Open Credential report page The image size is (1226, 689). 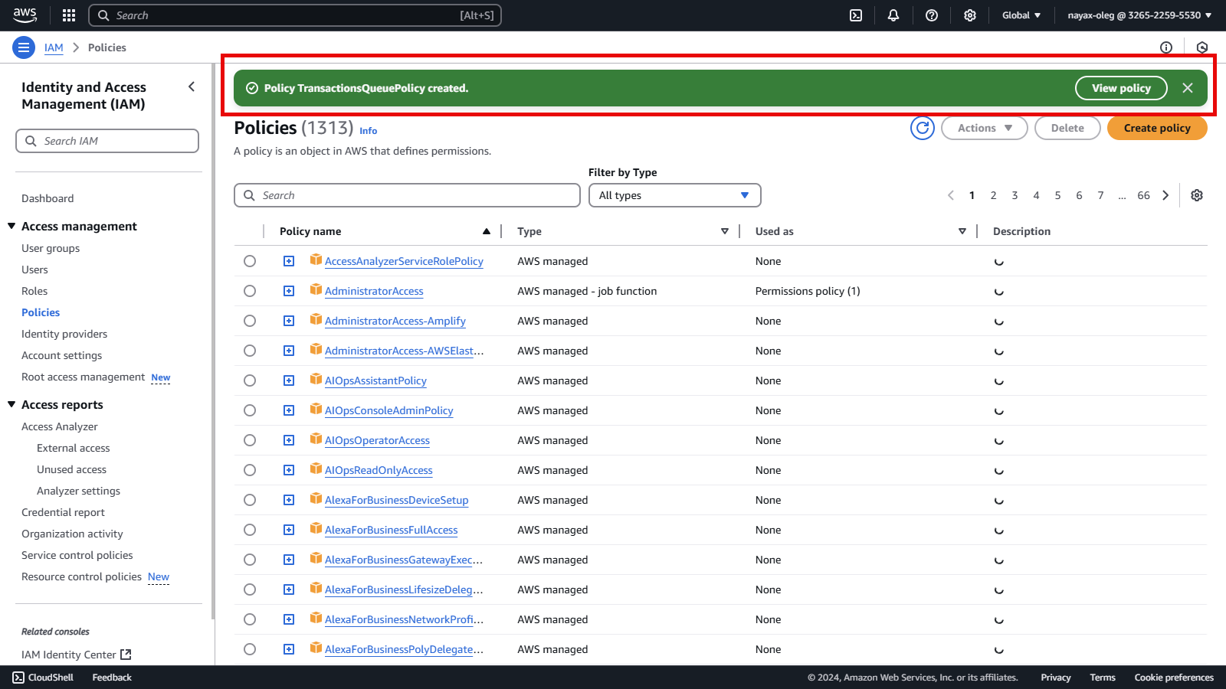tap(63, 512)
